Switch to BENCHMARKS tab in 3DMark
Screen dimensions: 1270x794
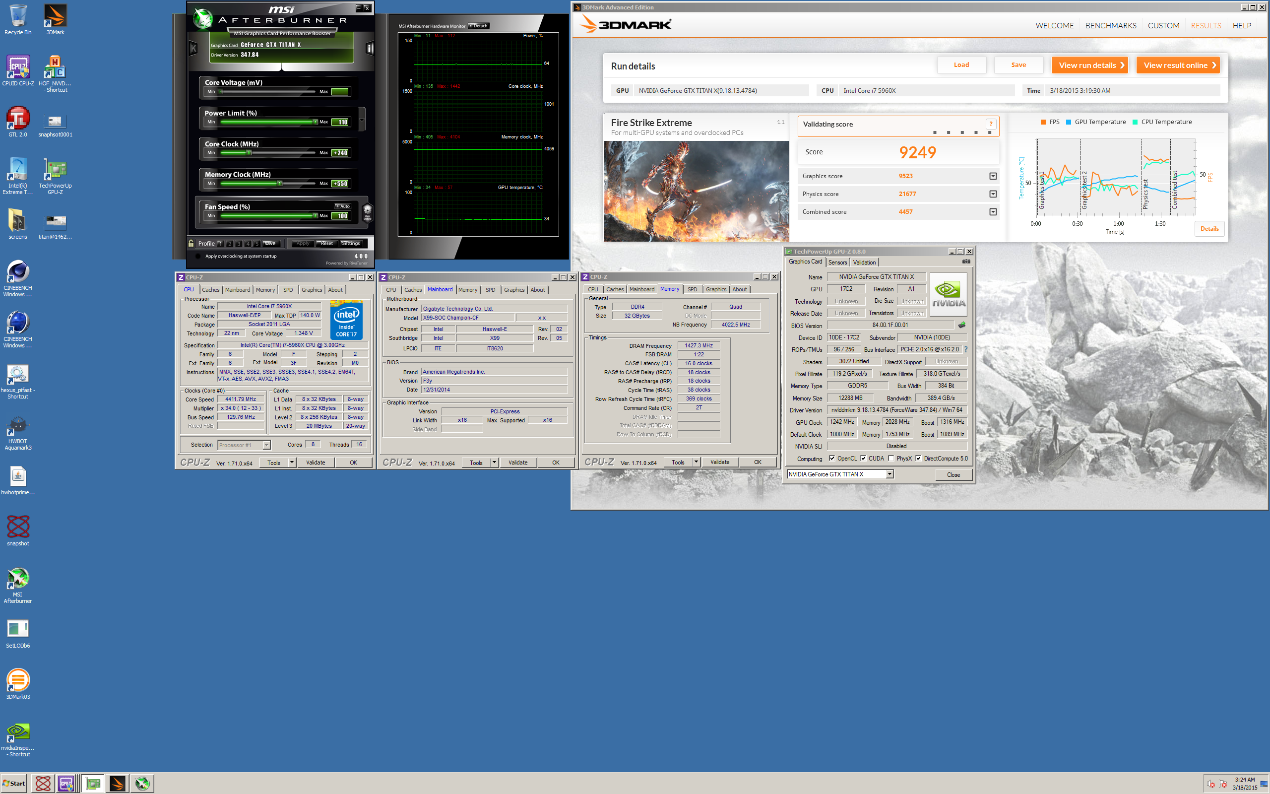click(1110, 25)
